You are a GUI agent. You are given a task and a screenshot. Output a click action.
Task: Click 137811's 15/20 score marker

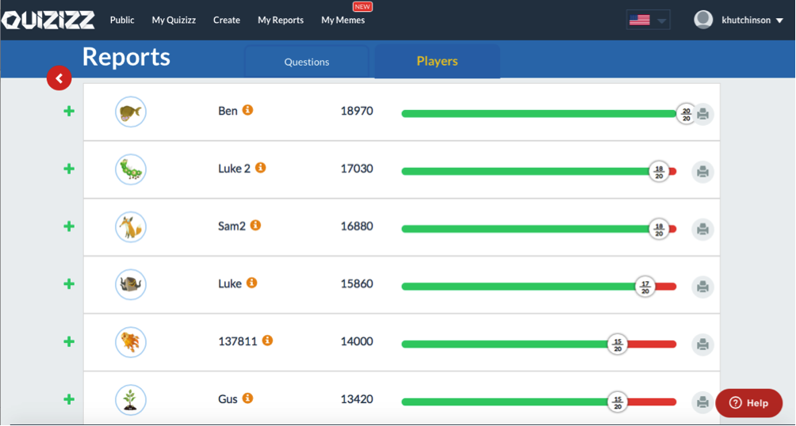pyautogui.click(x=618, y=345)
